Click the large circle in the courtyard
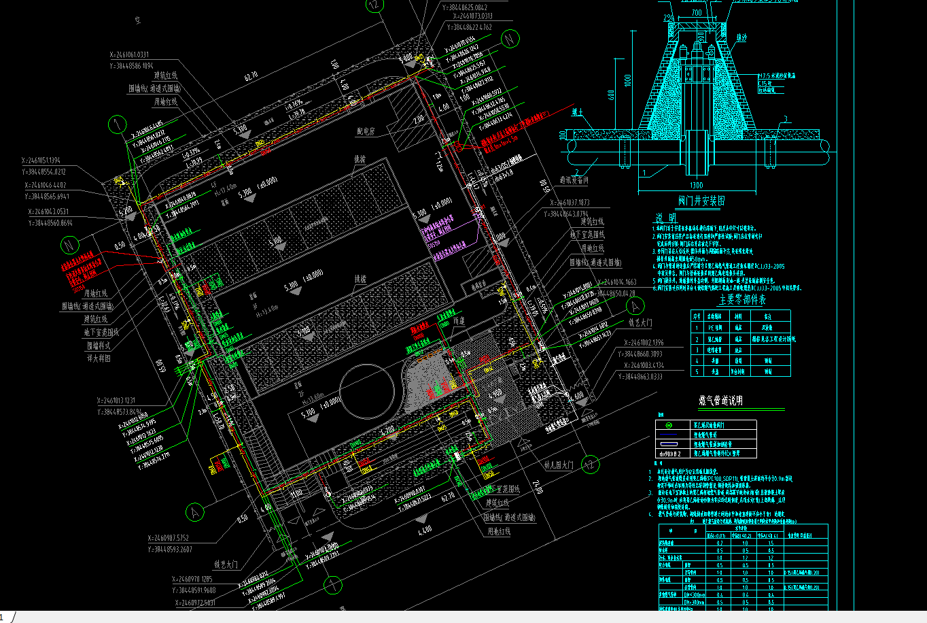This screenshot has width=927, height=623. tap(367, 392)
